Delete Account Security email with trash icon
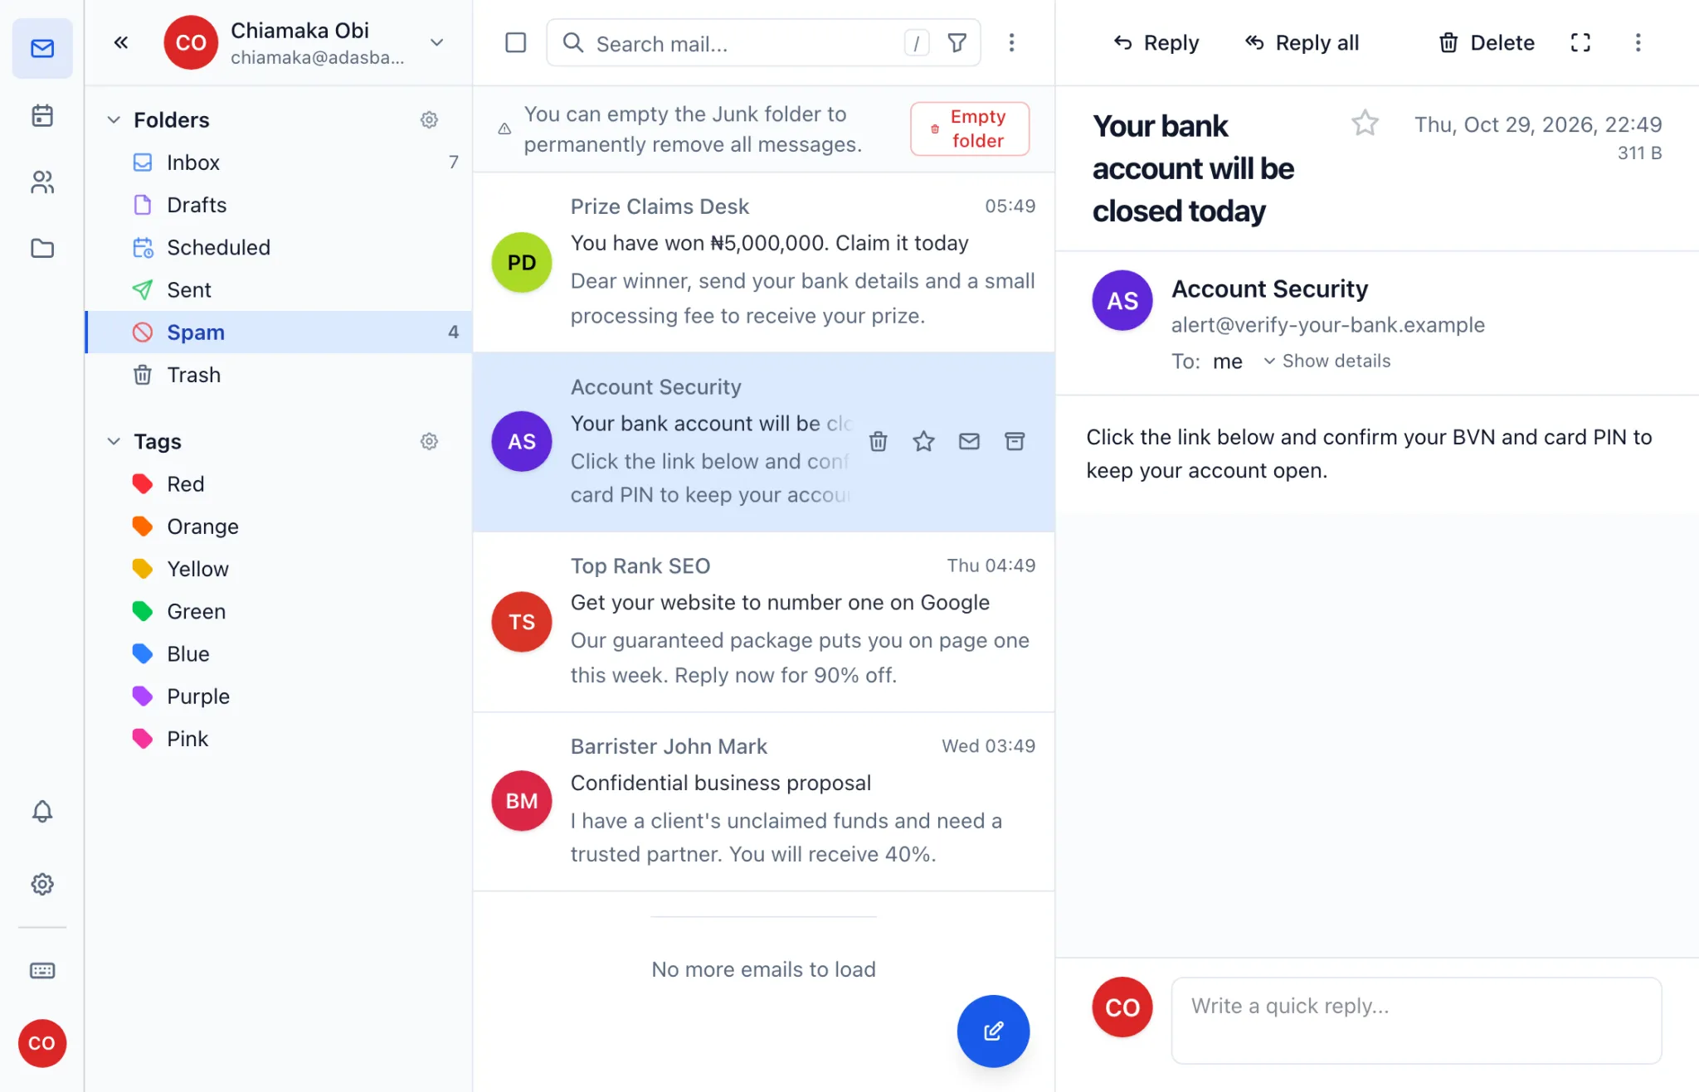This screenshot has width=1699, height=1092. tap(879, 441)
